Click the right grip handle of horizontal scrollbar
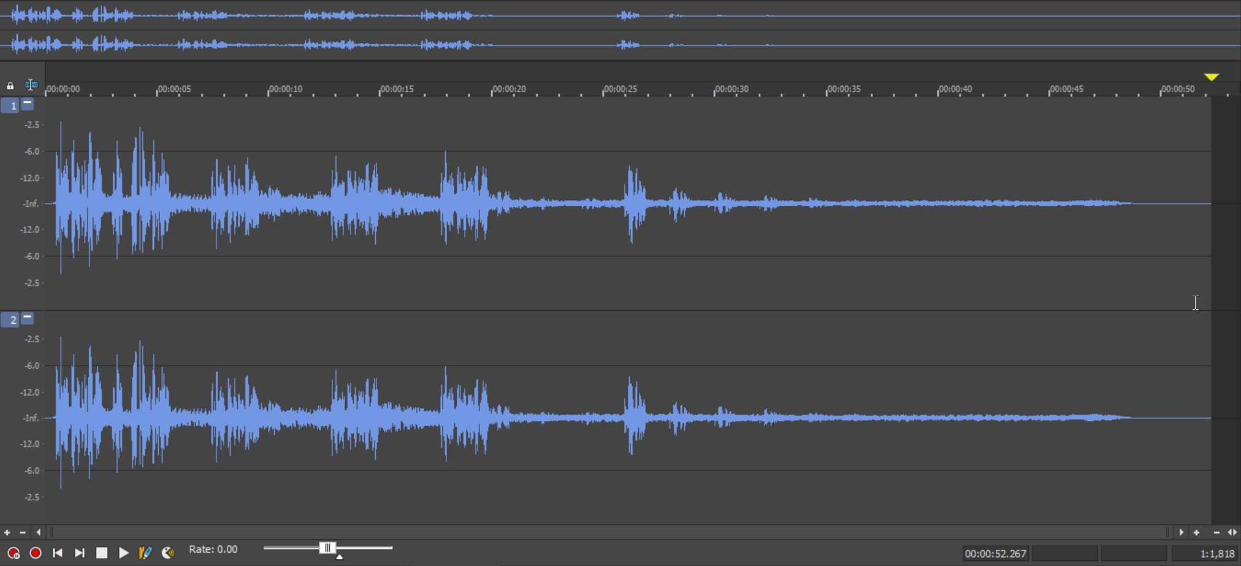Image resolution: width=1241 pixels, height=566 pixels. 1168,532
